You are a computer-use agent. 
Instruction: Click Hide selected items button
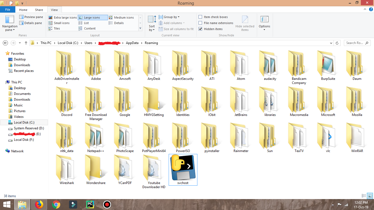245,24
